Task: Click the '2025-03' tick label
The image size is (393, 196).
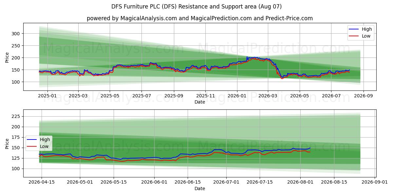Action: [78, 96]
